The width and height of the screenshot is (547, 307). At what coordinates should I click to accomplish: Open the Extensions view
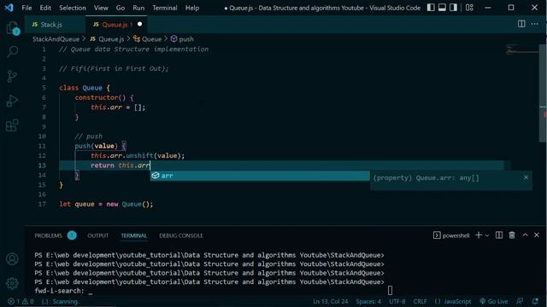[x=12, y=125]
